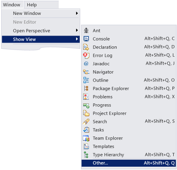Screen dimensions: 177x170
Task: Select the Project Explorer entry
Action: (129, 113)
